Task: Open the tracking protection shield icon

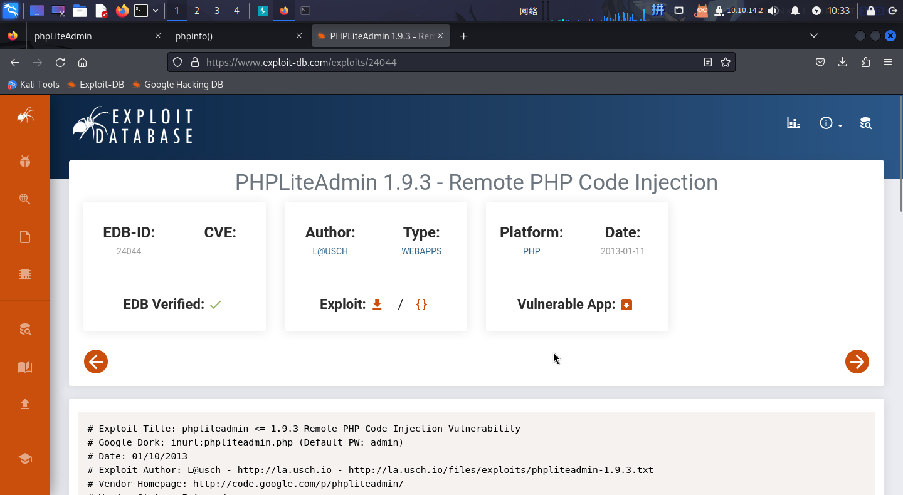Action: coord(177,62)
